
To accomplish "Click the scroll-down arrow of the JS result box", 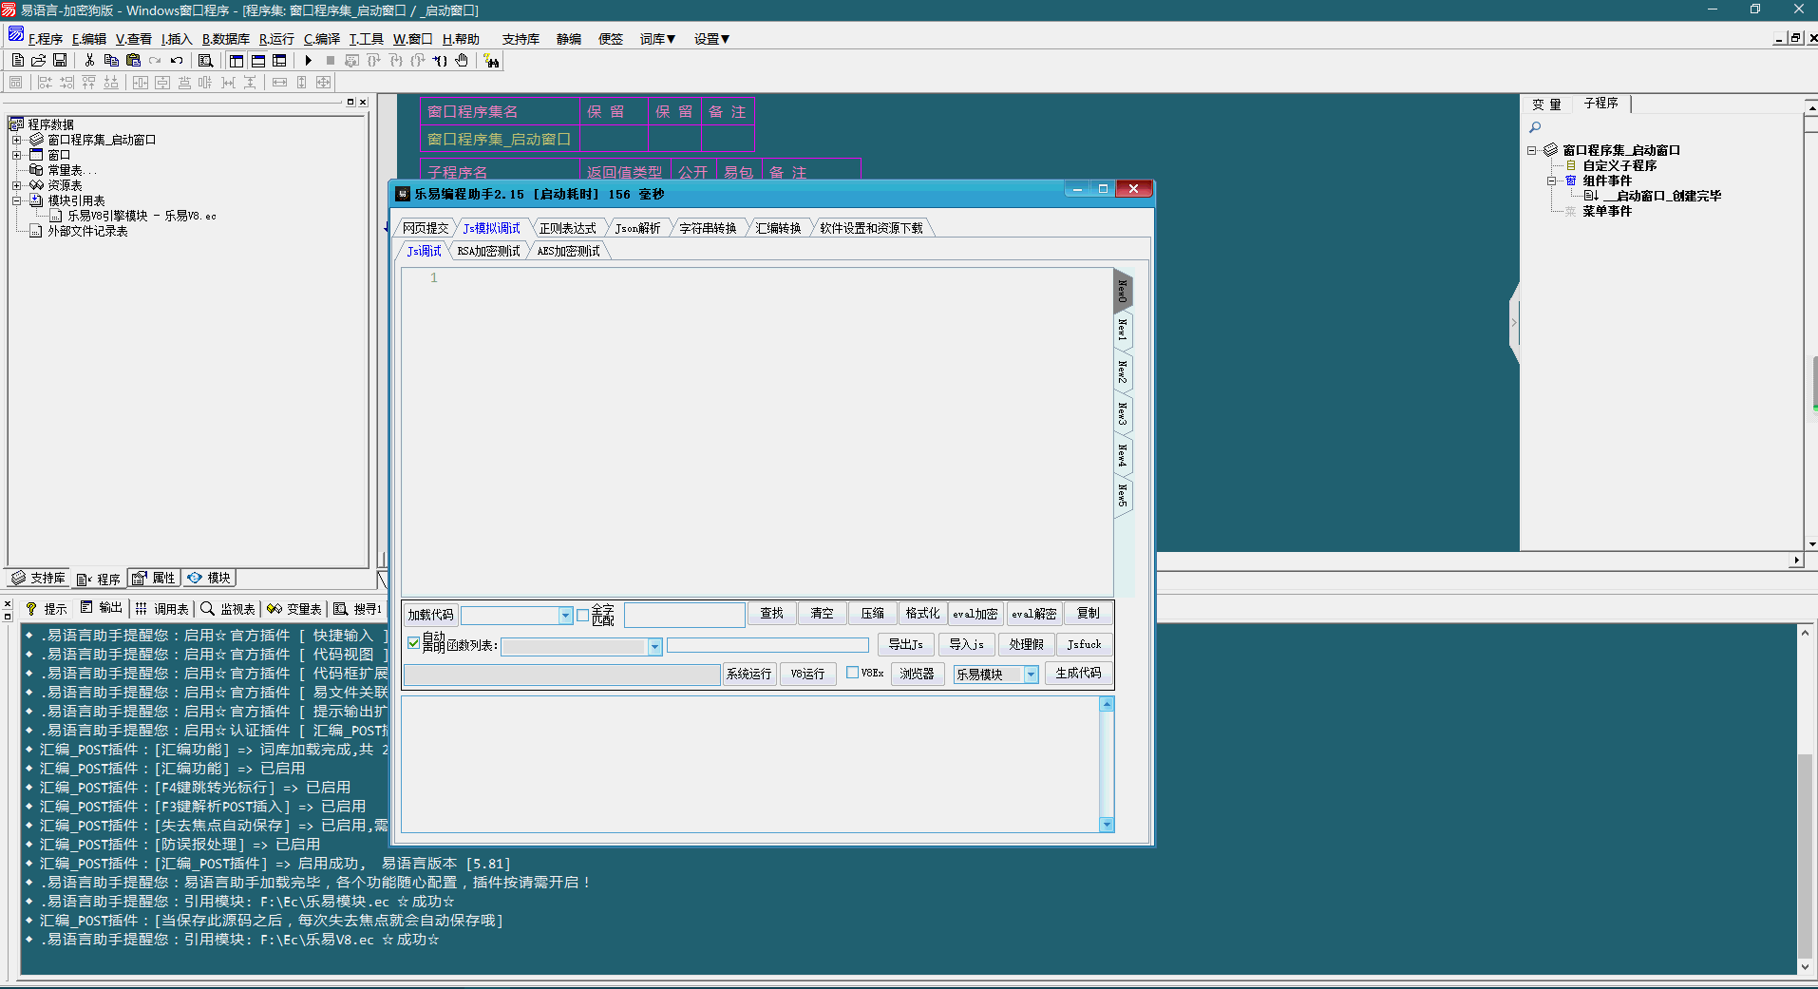I will click(1107, 825).
